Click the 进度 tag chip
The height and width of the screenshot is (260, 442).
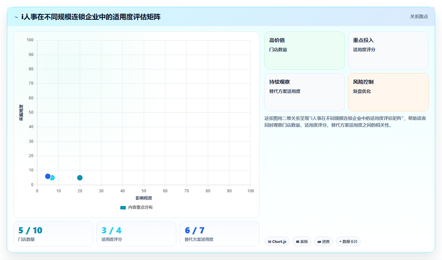tap(324, 242)
